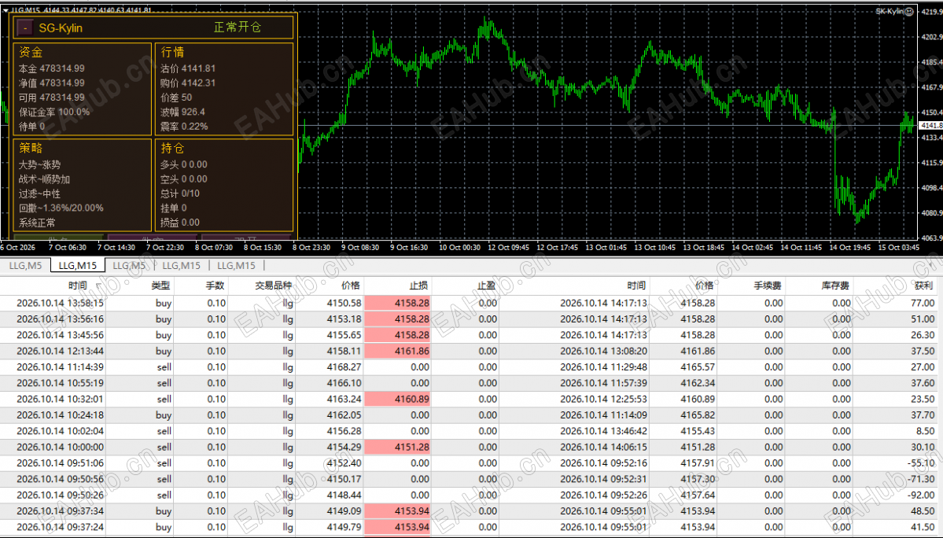Click the 正常开仓 status label
The height and width of the screenshot is (538, 943).
(237, 27)
